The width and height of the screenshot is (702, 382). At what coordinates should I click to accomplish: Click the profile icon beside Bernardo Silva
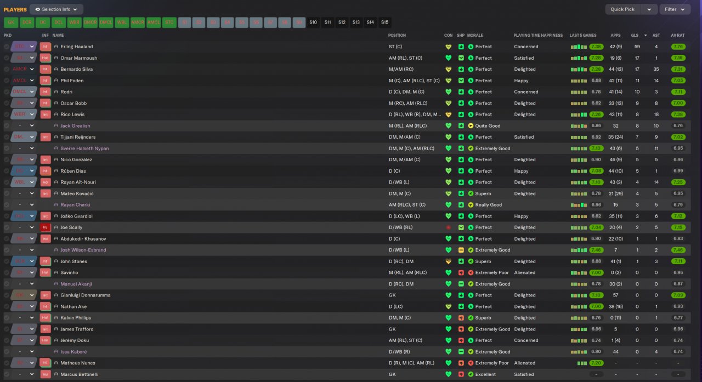[x=56, y=69]
